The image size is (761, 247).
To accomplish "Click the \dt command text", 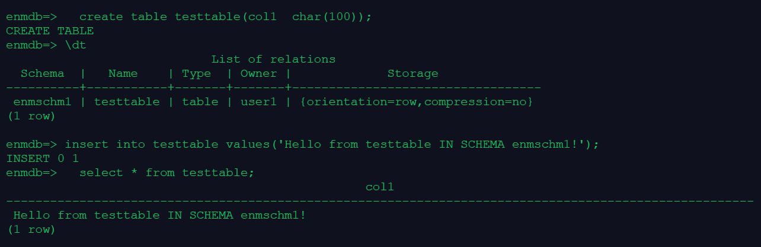I will point(75,45).
